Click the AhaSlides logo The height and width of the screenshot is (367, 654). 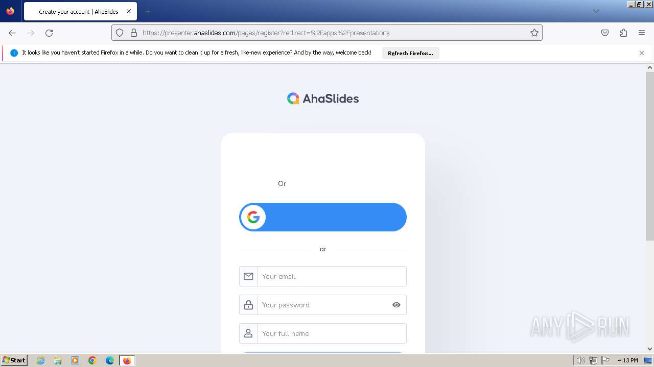[x=323, y=98]
